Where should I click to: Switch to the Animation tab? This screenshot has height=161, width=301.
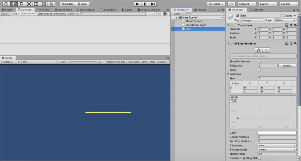[108, 10]
